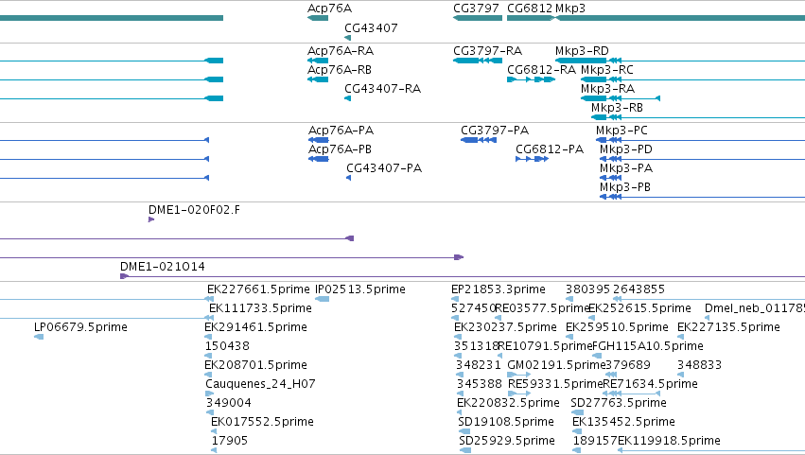Select the Acp76A-PB protein feature

[x=318, y=159]
